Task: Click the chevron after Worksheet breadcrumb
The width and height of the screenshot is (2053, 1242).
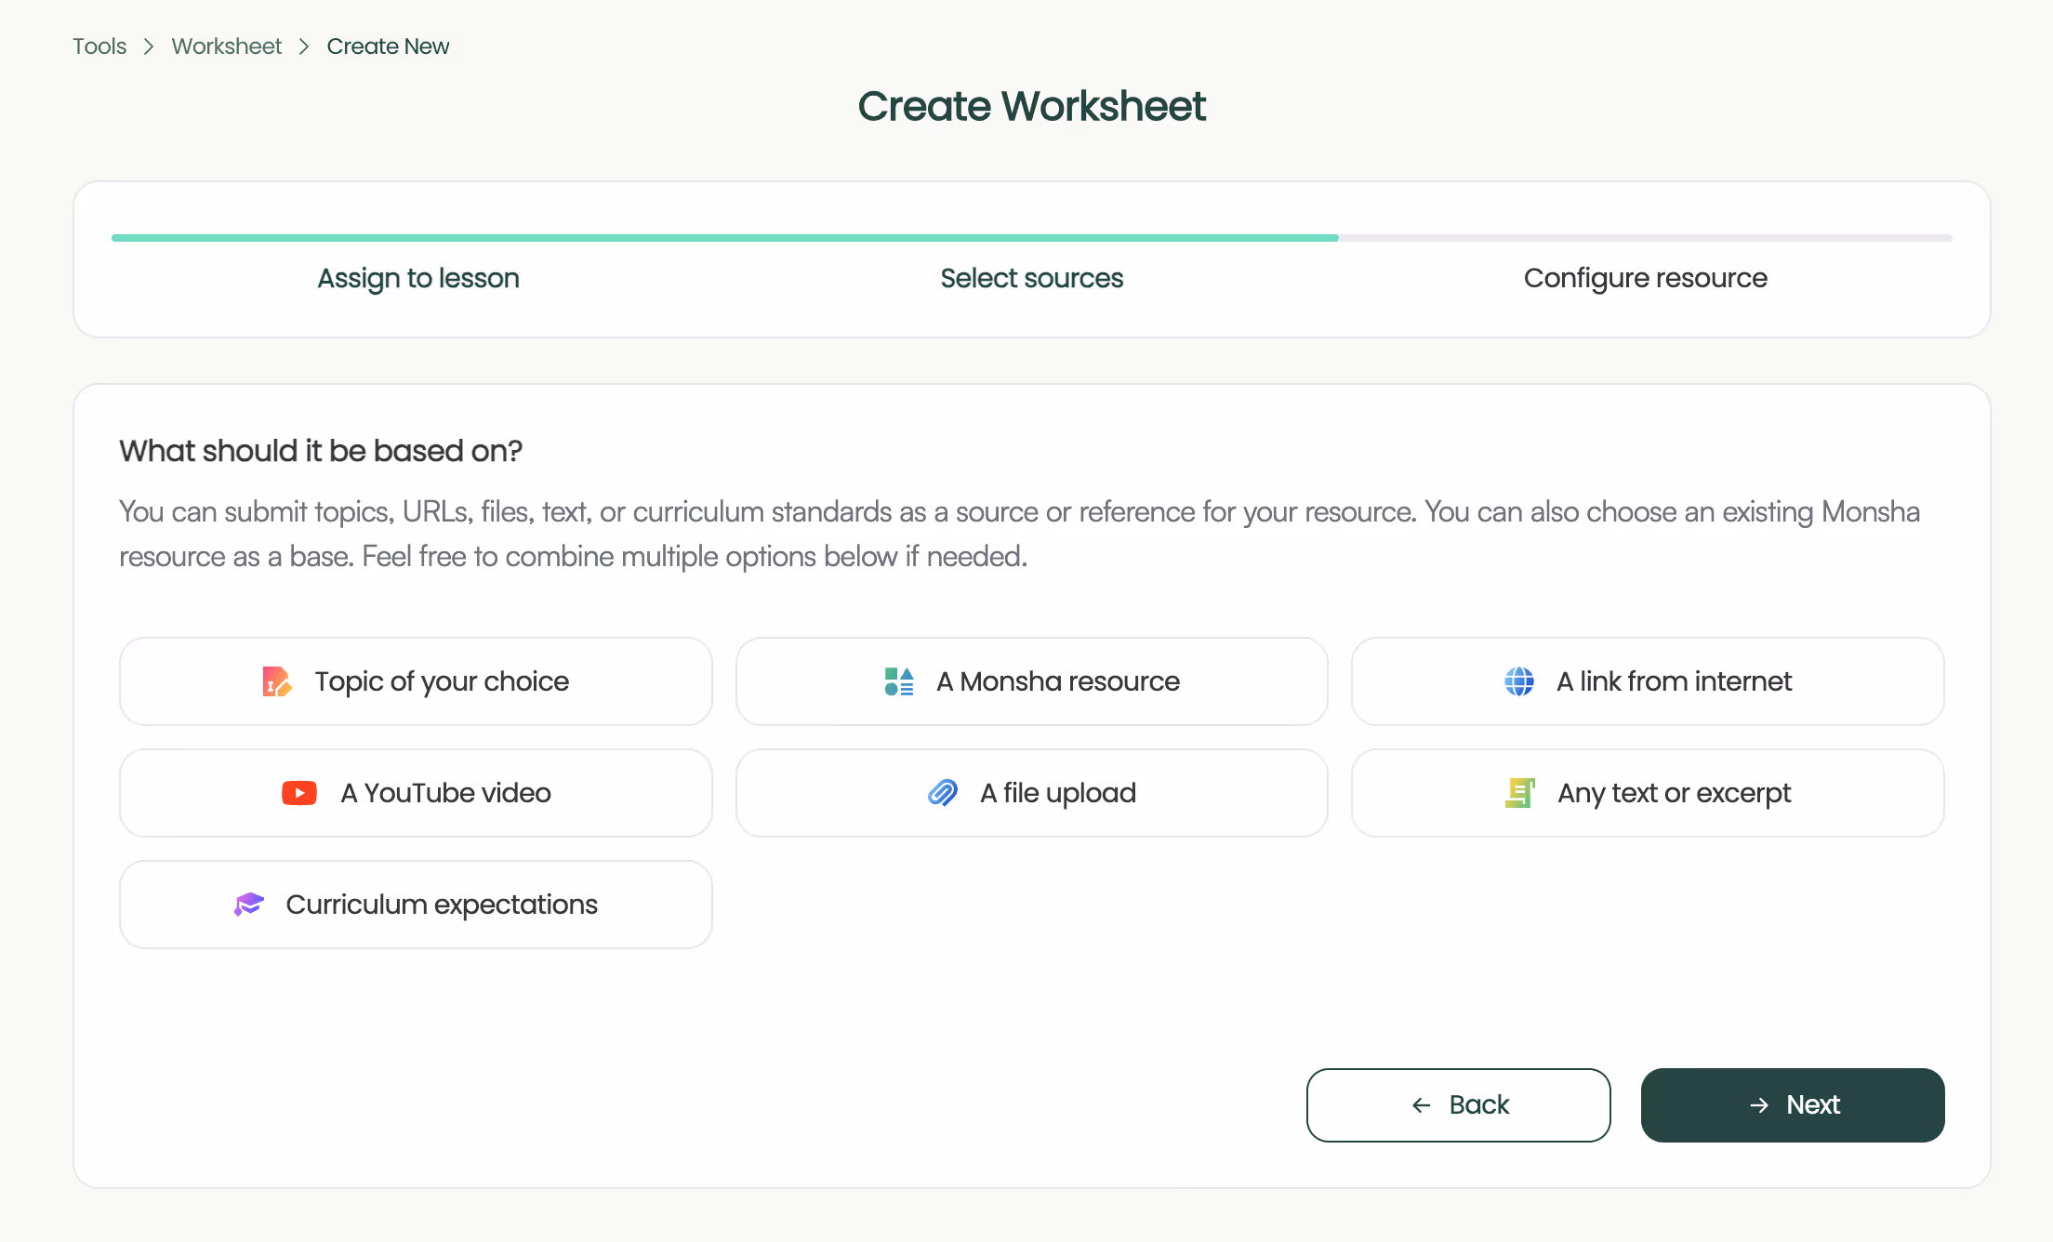Action: point(304,46)
